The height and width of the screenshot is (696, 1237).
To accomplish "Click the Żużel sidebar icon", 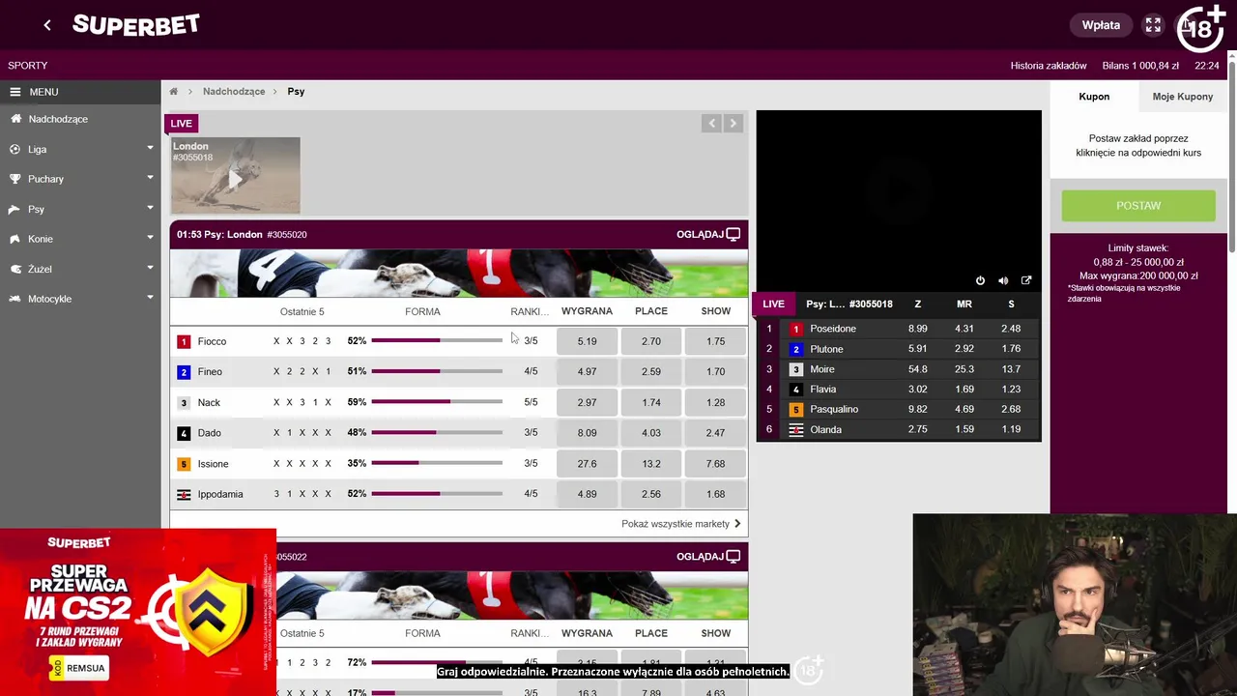I will tap(15, 269).
